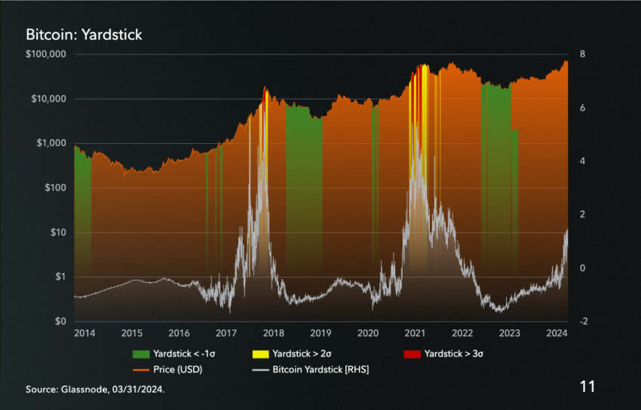641x410 pixels.
Task: Click the $100,000 left axis label
Action: (x=46, y=54)
